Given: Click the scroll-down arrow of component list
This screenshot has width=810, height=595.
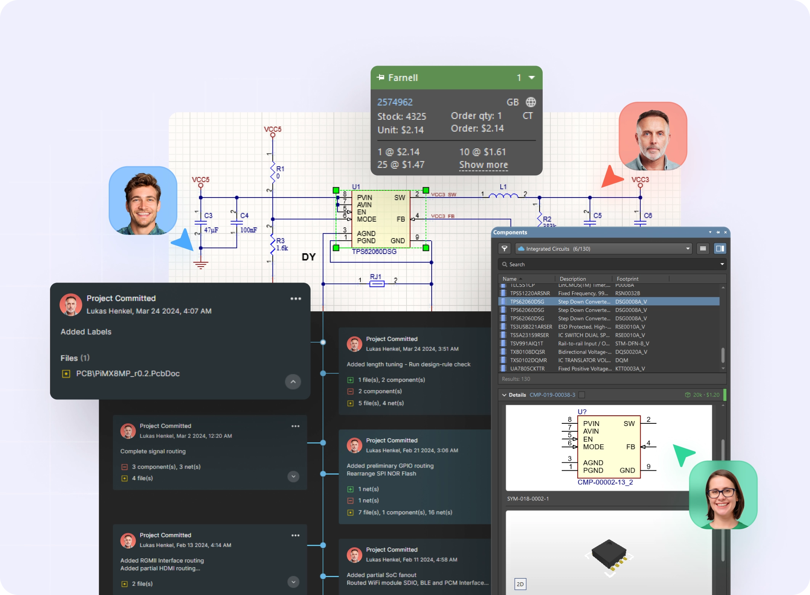Looking at the screenshot, I should pyautogui.click(x=723, y=368).
